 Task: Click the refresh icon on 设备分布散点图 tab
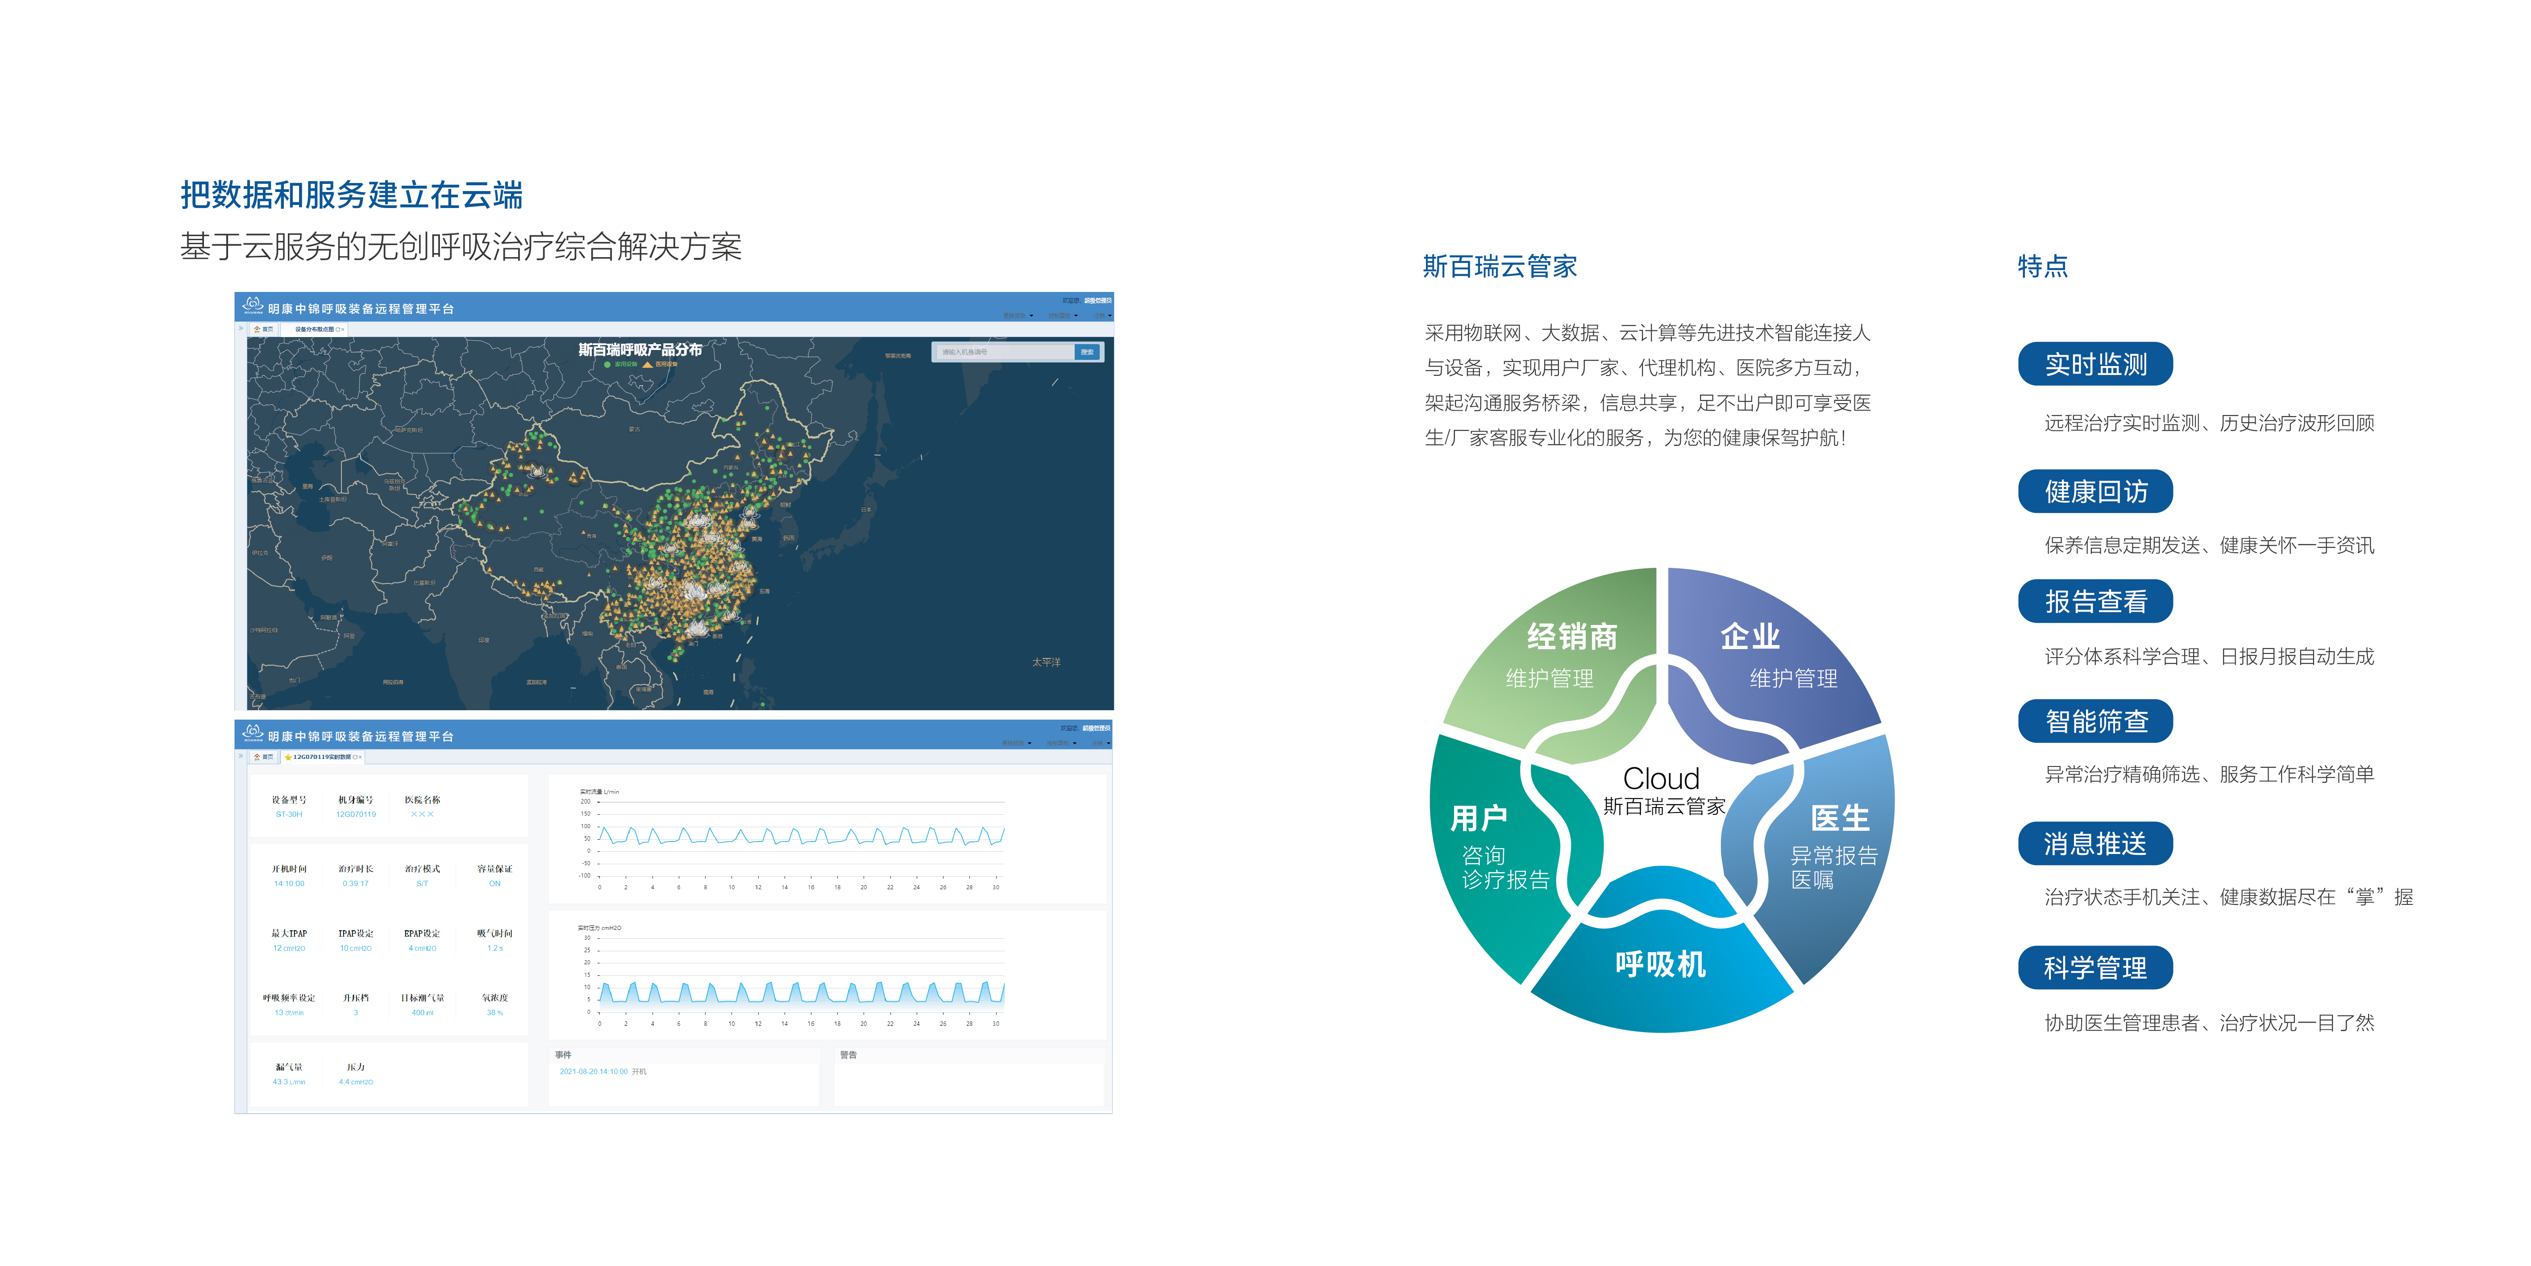click(x=338, y=329)
